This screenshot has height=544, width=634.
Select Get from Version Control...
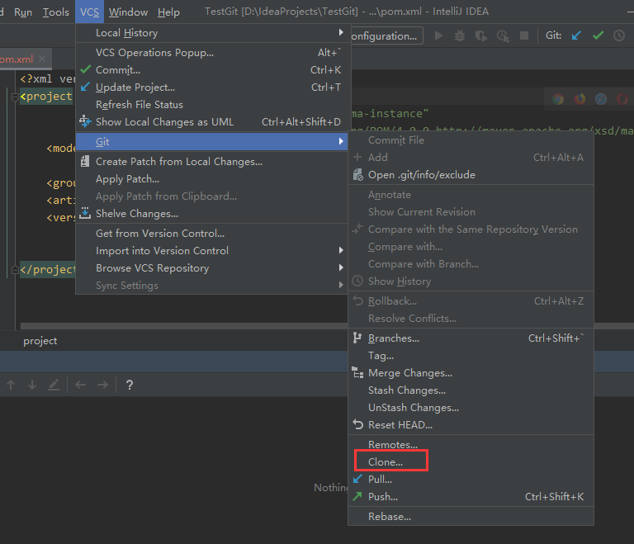tap(212, 234)
